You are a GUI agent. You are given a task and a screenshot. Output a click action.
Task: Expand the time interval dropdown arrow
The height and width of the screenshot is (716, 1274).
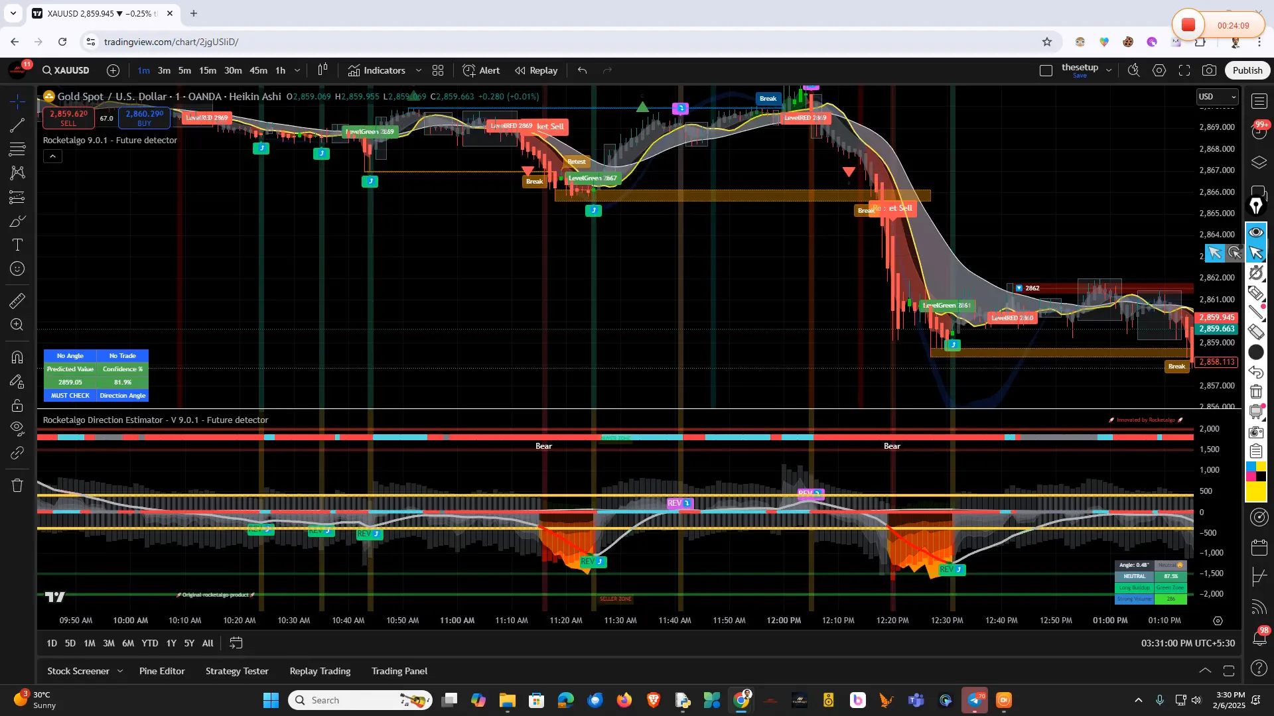pyautogui.click(x=297, y=70)
